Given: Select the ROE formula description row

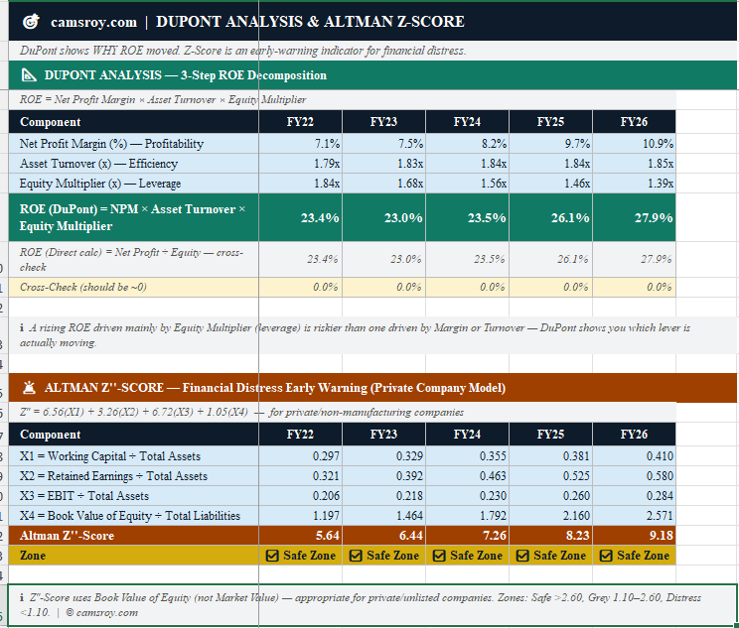Looking at the screenshot, I should [342, 100].
